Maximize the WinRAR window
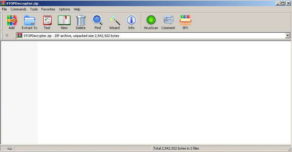The image size is (292, 152). point(283,3)
